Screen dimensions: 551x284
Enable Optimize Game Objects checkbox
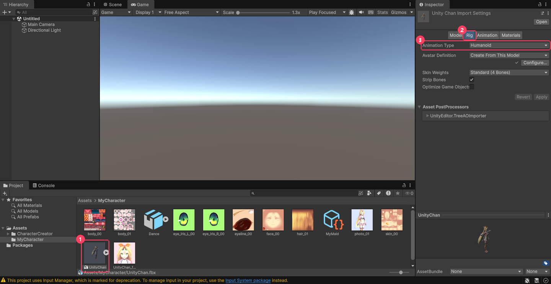(472, 87)
